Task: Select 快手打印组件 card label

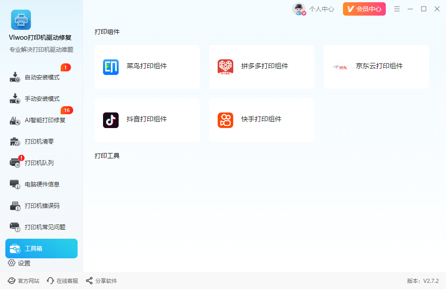Action: 261,119
